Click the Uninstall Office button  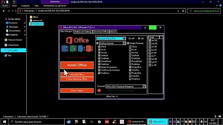coord(77,74)
